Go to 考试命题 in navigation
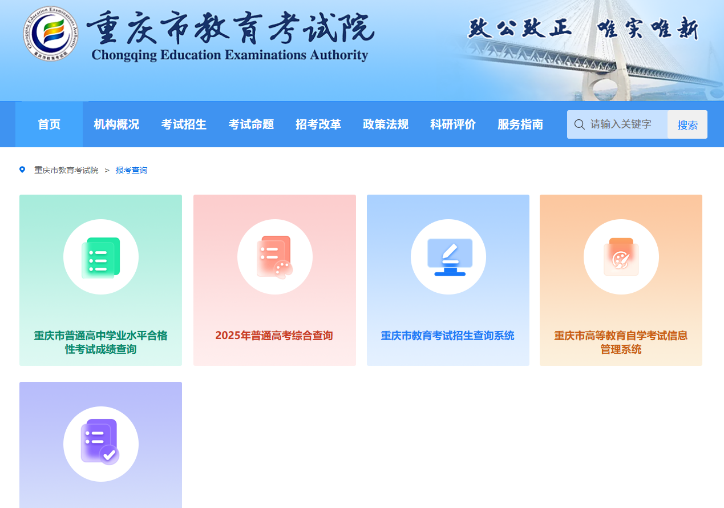This screenshot has height=508, width=724. 251,124
